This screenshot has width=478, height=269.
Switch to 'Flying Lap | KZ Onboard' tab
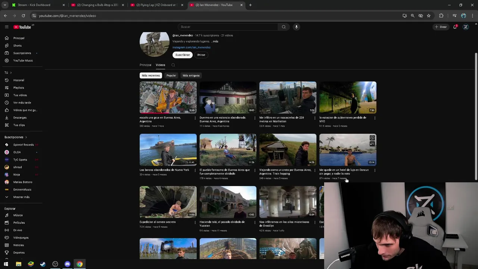click(157, 5)
